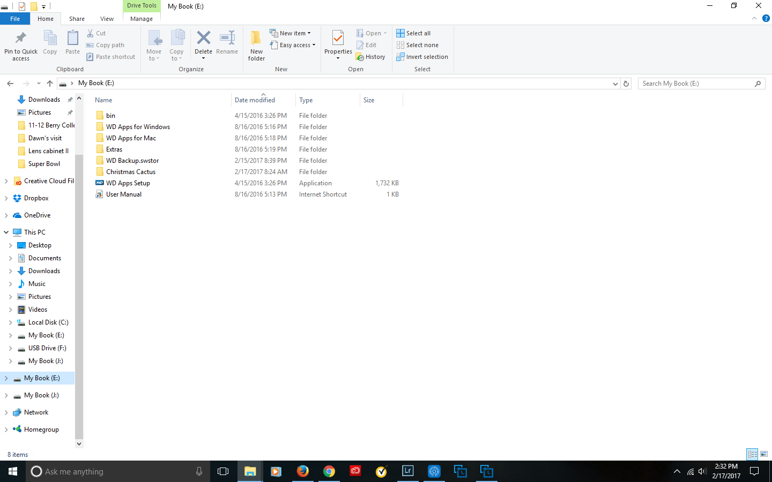Open the volume control in tray

point(703,471)
